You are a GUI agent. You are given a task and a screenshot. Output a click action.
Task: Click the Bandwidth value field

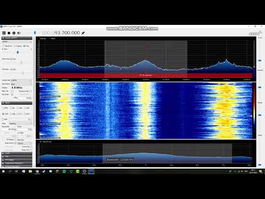[x=9, y=129]
